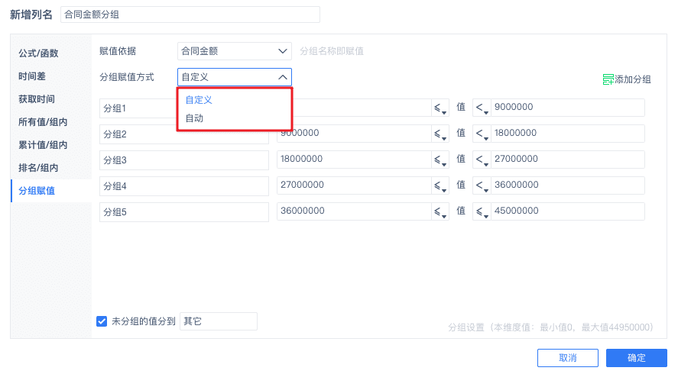Open 分组1 upper-bound operator selector
The height and width of the screenshot is (374, 678).
[482, 108]
